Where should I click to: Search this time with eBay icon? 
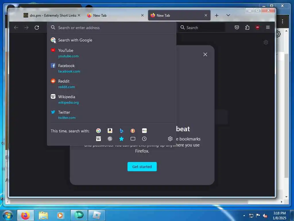pos(144,131)
